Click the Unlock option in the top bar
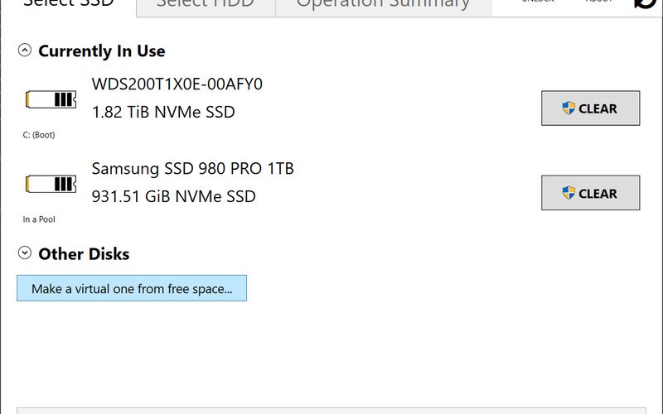 click(x=540, y=2)
